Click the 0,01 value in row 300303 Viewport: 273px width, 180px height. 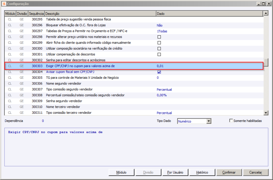[160, 66]
